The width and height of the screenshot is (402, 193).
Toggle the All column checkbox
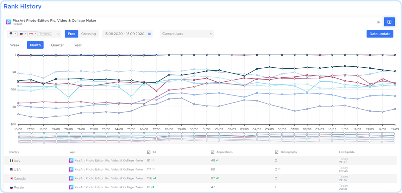pyautogui.click(x=149, y=152)
